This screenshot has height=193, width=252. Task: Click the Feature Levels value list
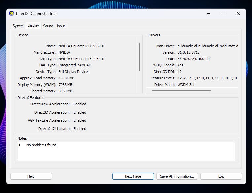208,78
